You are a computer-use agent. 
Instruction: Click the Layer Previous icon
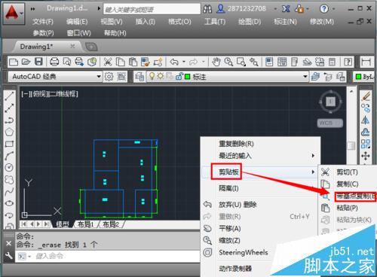point(328,77)
